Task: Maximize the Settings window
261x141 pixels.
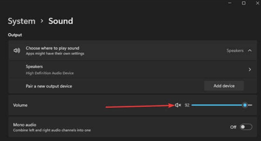Action: (244, 3)
